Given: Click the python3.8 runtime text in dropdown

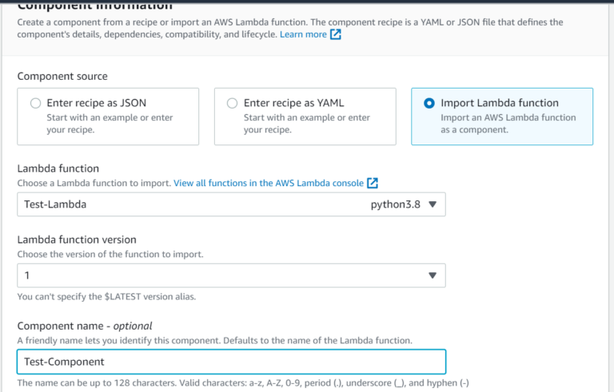Looking at the screenshot, I should (396, 204).
